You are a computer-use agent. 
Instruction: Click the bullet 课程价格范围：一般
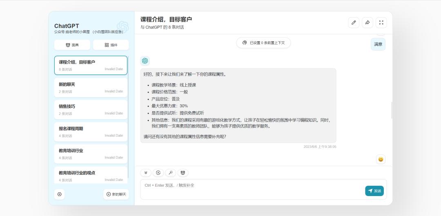(169, 92)
